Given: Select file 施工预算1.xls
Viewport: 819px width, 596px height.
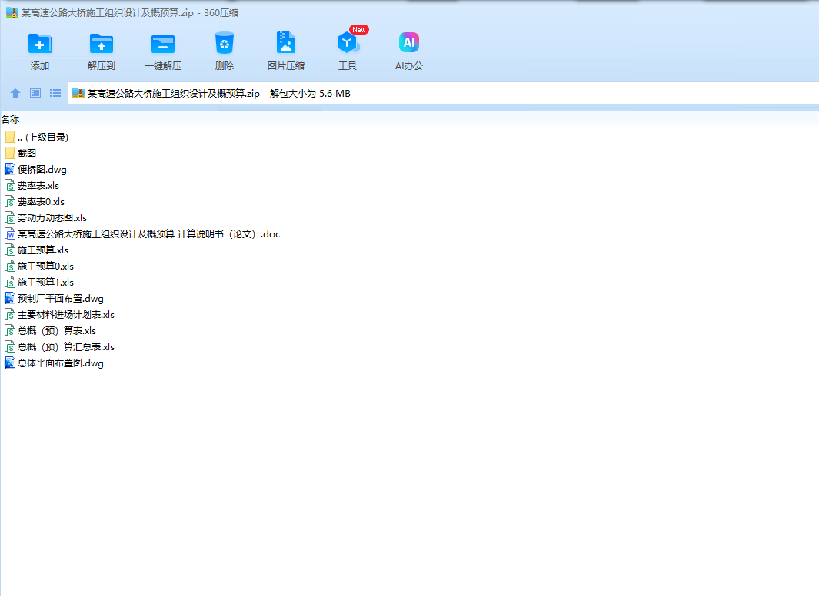Looking at the screenshot, I should click(39, 283).
